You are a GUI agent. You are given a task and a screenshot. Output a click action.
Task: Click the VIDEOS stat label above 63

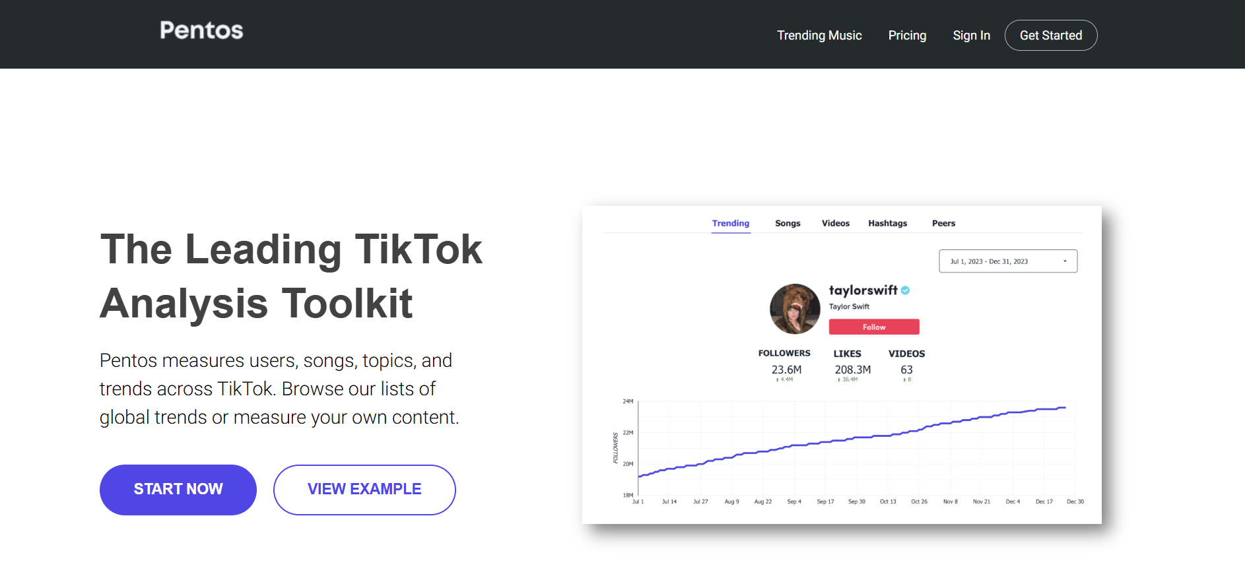[x=906, y=353]
